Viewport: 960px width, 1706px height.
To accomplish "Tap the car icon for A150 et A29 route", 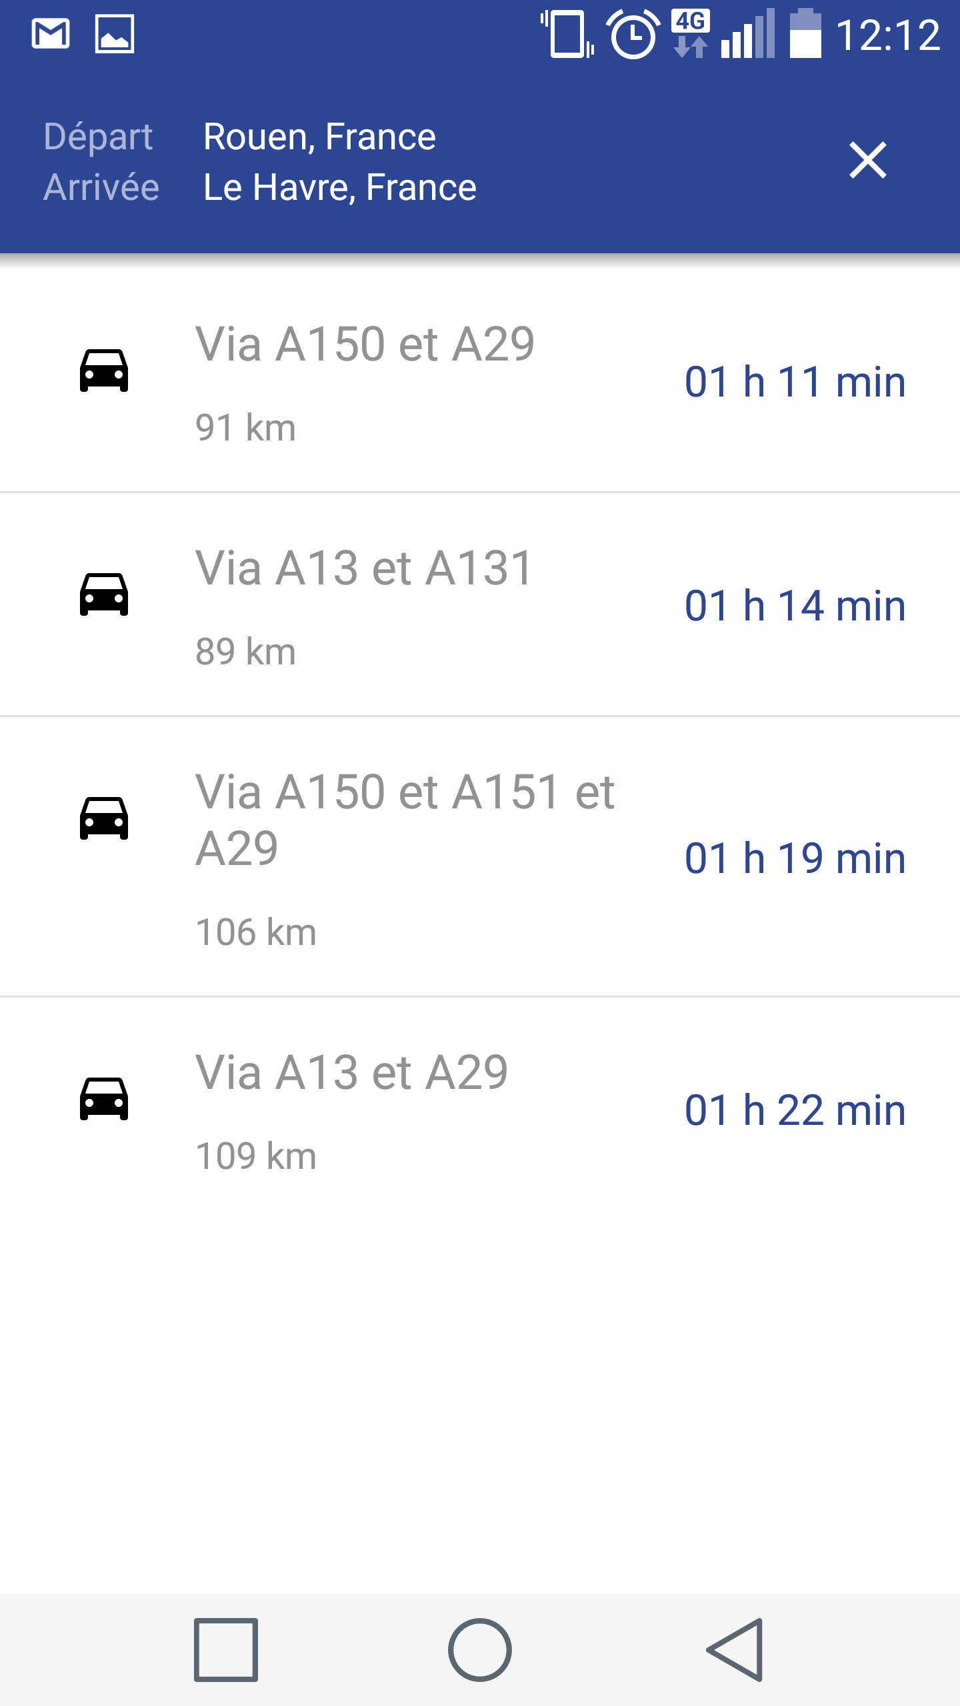I will click(104, 371).
